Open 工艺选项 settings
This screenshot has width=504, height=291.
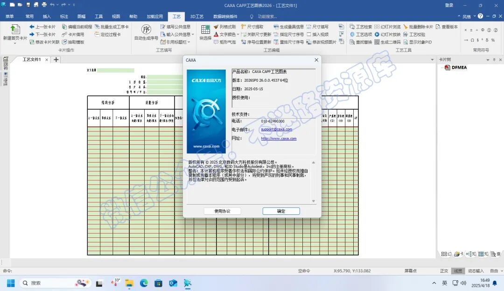coord(361,35)
